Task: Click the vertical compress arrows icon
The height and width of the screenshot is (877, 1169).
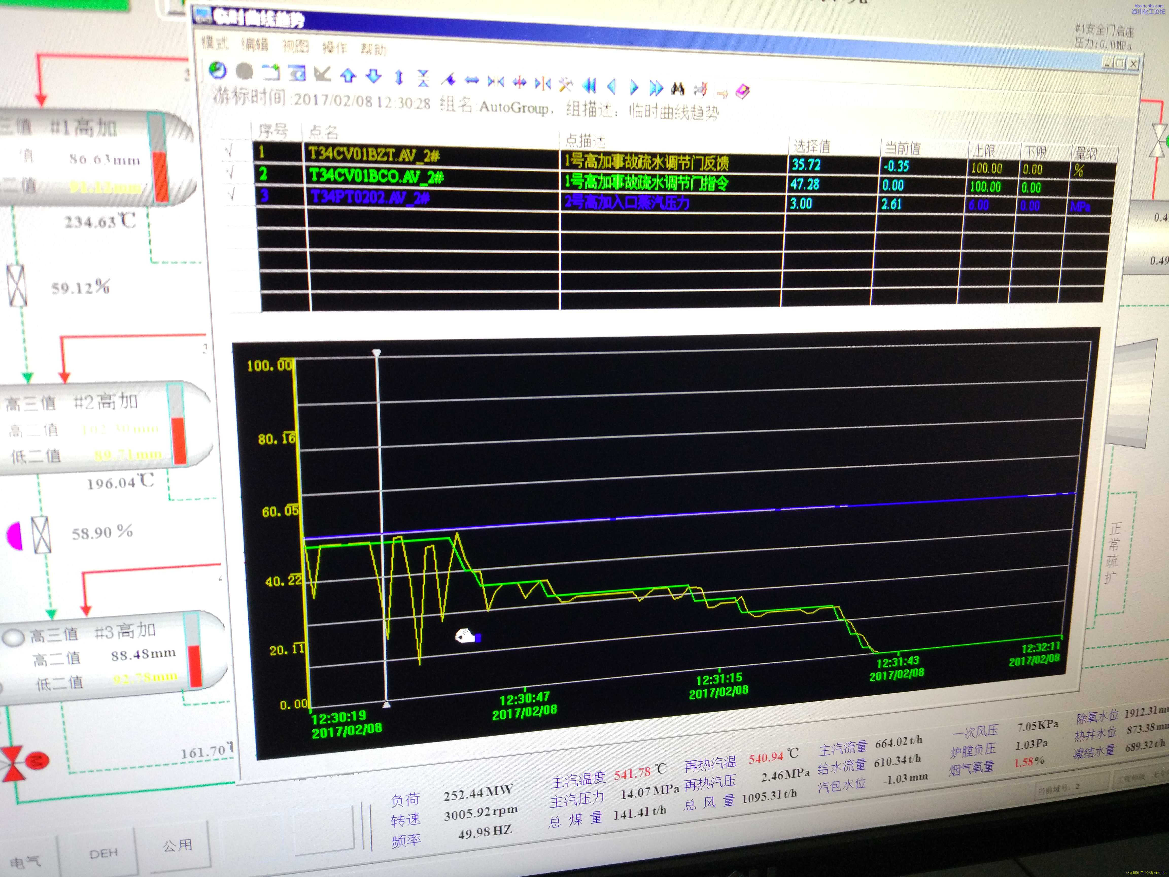Action: (x=423, y=78)
